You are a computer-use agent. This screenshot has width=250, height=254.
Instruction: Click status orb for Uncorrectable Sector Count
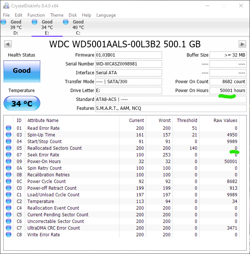pos(9,221)
